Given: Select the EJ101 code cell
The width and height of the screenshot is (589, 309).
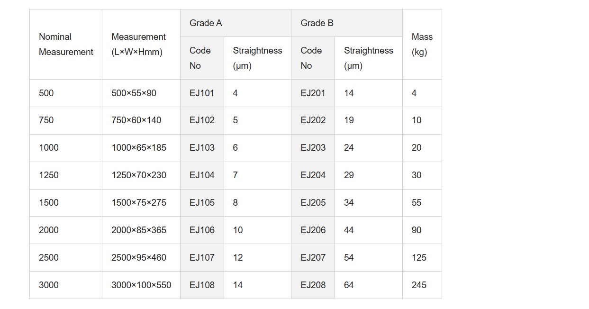Looking at the screenshot, I should tap(202, 93).
